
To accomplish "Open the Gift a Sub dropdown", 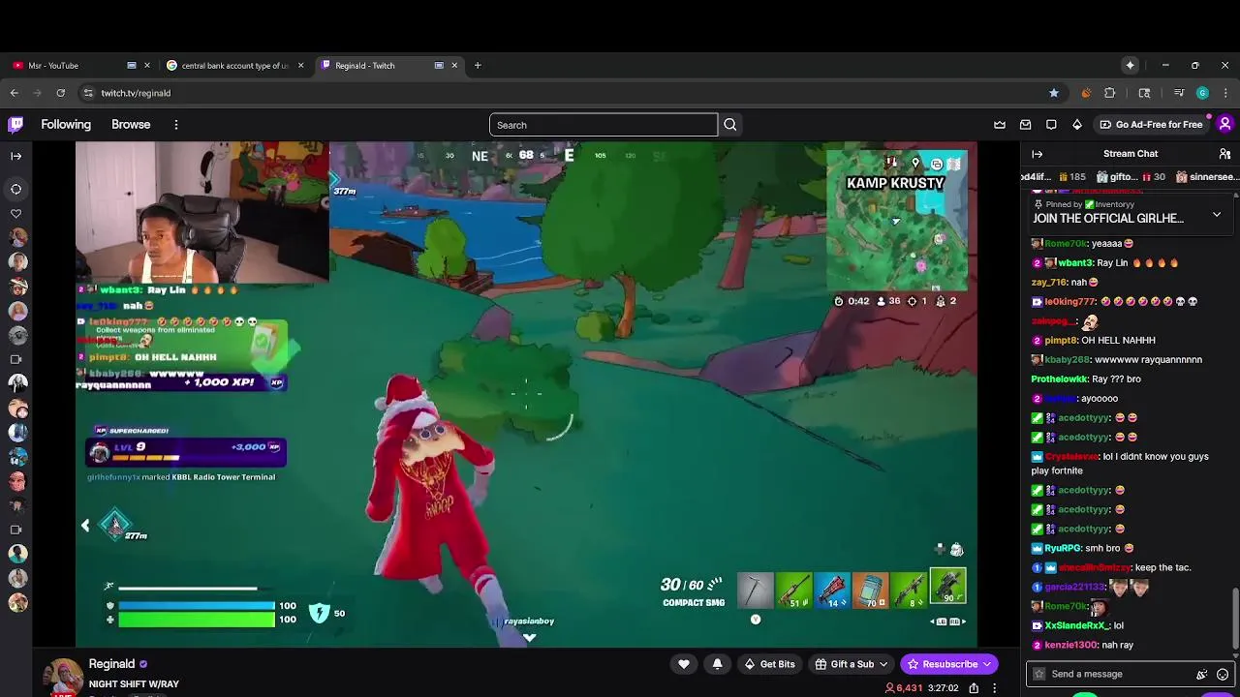I will pyautogui.click(x=852, y=664).
